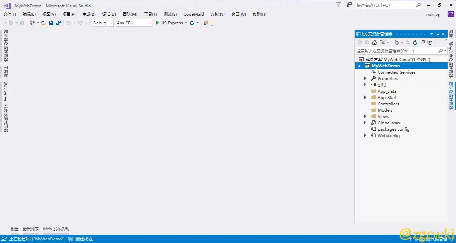Viewport: 456px width, 243px height.
Task: Open the 工具箱 side tab
Action: click(6, 72)
